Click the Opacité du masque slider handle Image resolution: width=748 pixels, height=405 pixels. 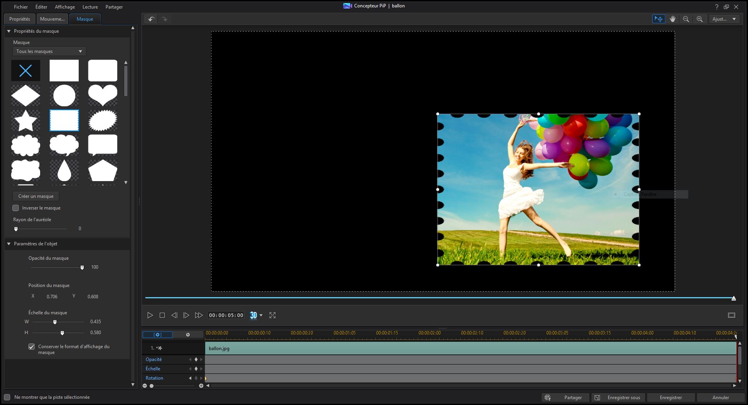click(x=82, y=268)
